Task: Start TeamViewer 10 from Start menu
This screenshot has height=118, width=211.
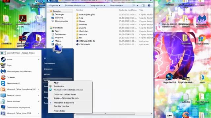Action: pos(20,83)
